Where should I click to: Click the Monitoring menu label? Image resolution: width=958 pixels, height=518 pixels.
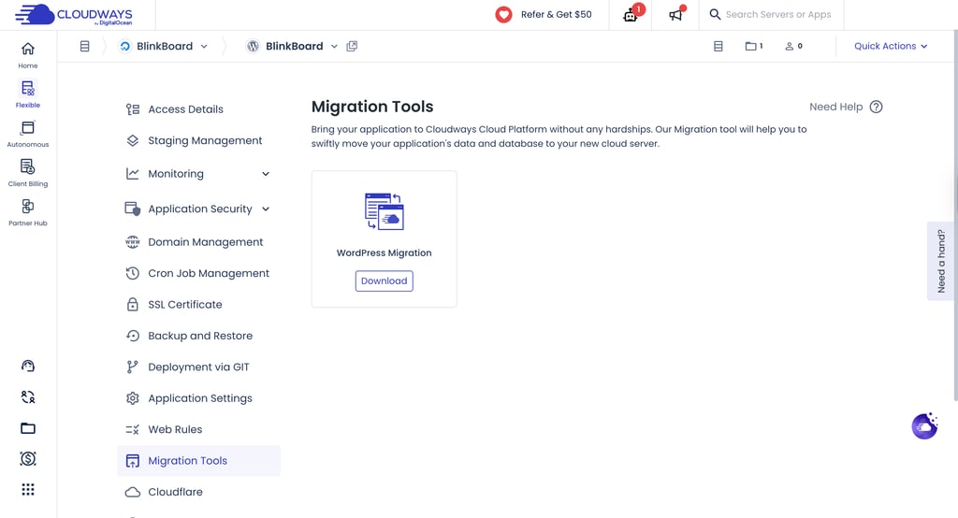click(176, 174)
